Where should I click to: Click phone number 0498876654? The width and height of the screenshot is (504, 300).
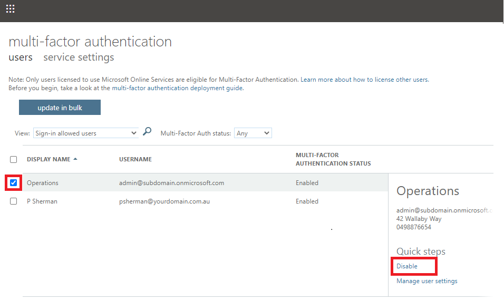(414, 227)
